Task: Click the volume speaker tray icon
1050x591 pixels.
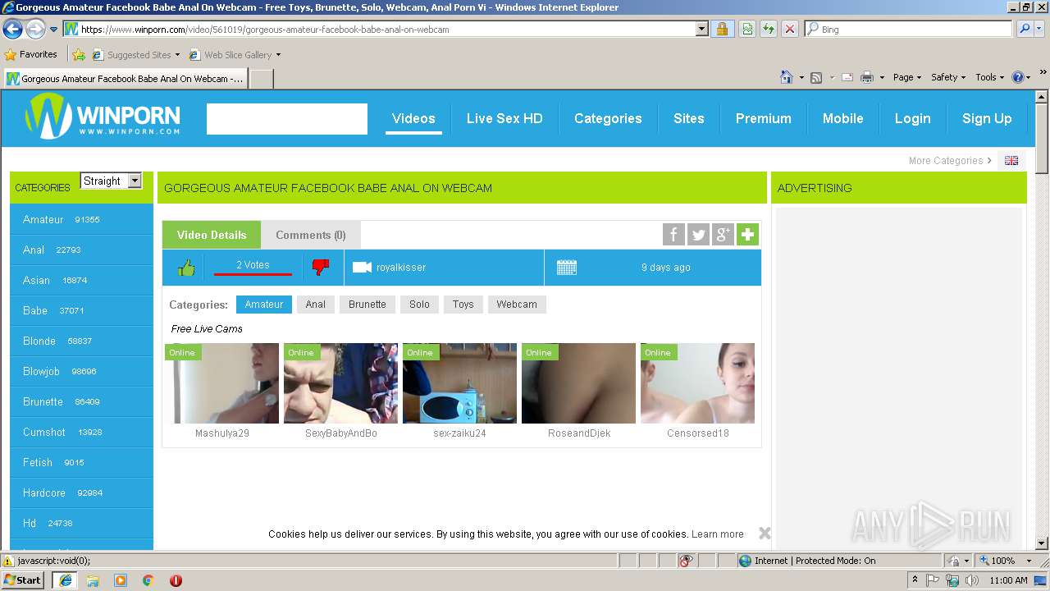Action: [971, 580]
